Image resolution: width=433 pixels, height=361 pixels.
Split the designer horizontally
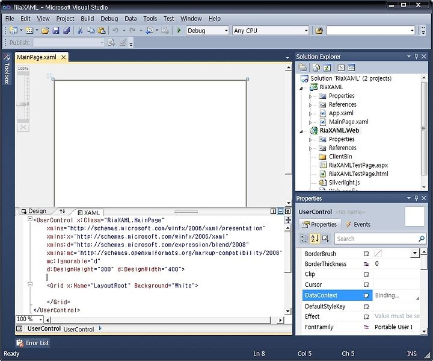[281, 211]
